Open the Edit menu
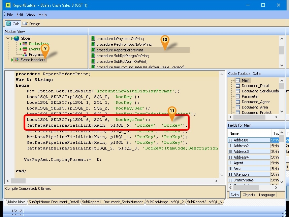This screenshot has height=217, width=289. tap(20, 15)
